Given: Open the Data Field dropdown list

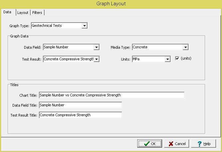Looking at the screenshot, I should click(x=96, y=47).
